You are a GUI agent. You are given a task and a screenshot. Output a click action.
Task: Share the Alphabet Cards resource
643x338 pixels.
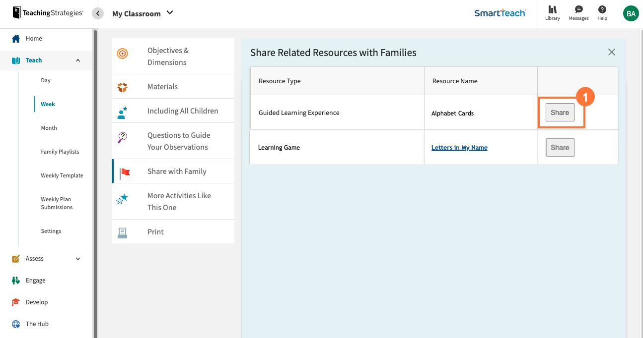560,113
